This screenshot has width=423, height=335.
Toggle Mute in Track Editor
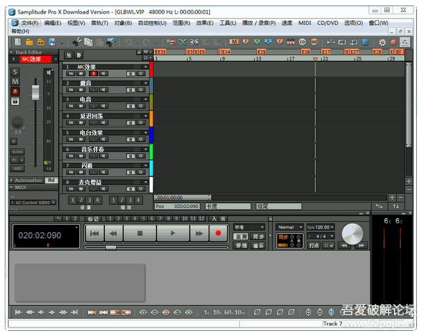click(x=16, y=81)
